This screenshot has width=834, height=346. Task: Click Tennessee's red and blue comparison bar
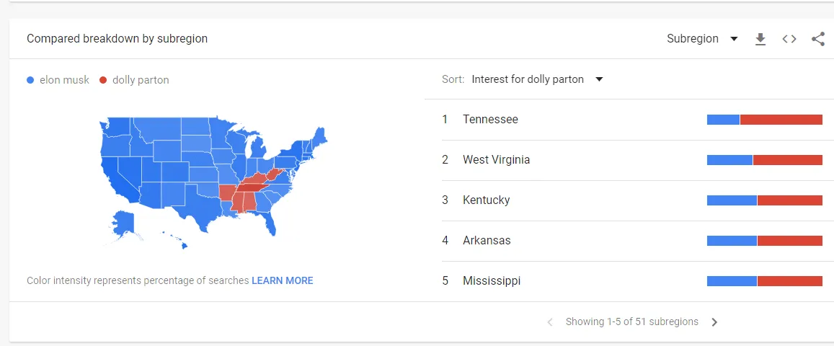(x=764, y=120)
